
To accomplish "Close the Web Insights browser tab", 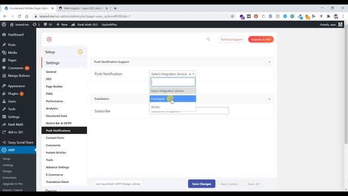I will (x=107, y=8).
